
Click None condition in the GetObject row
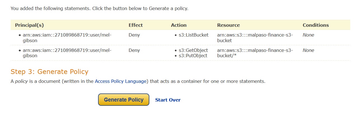pos(308,51)
